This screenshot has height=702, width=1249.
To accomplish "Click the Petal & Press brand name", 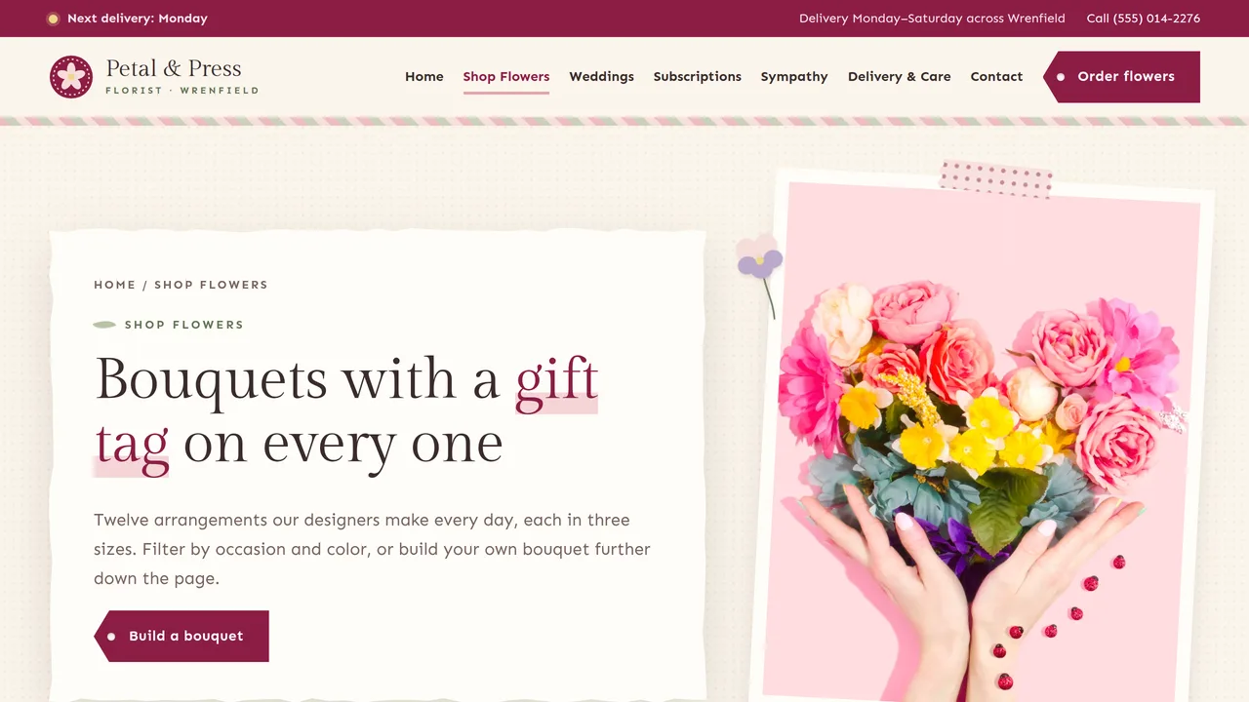I will click(x=174, y=68).
